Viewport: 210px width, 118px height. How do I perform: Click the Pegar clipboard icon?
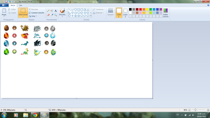point(4,11)
